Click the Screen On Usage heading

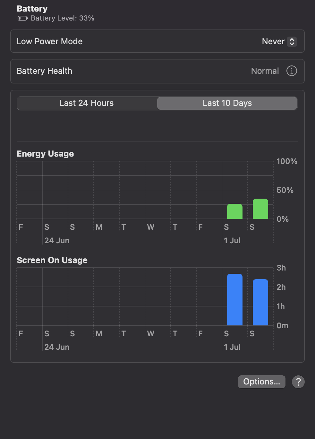pos(52,260)
